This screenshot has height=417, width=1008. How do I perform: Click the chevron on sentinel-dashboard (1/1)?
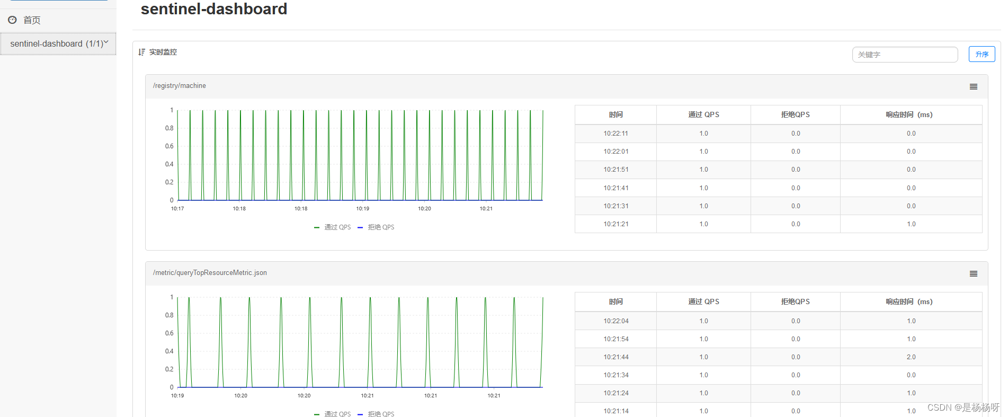(x=106, y=42)
